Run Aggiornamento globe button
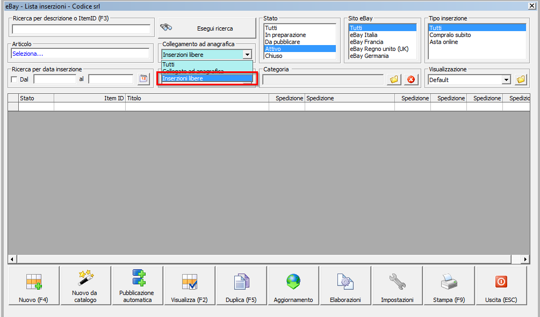 [x=293, y=285]
